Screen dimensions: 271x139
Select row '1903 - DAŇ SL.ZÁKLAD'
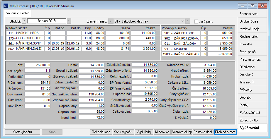click(197, 54)
